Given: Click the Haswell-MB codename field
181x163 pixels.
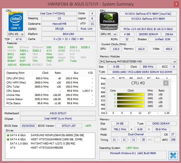Looking at the screenshot, I should click(59, 24).
